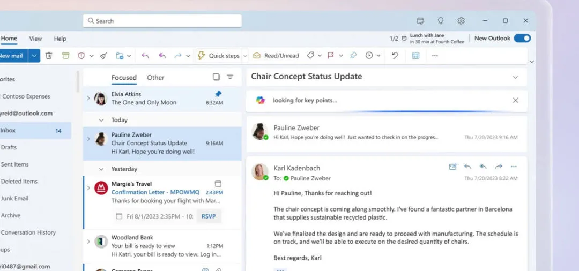Forward from Karl Kadenbach message header
This screenshot has height=271, width=579.
(499, 167)
